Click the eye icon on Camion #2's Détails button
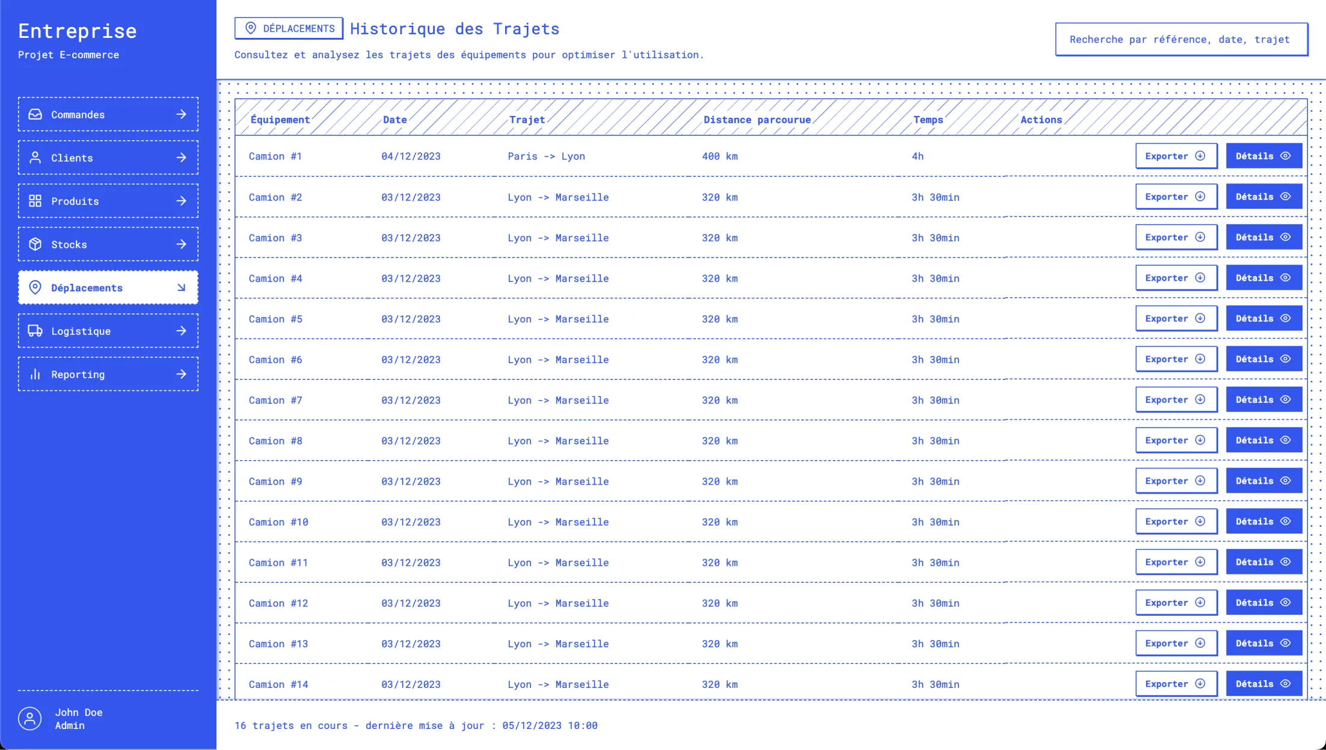This screenshot has height=750, width=1326. pyautogui.click(x=1285, y=197)
